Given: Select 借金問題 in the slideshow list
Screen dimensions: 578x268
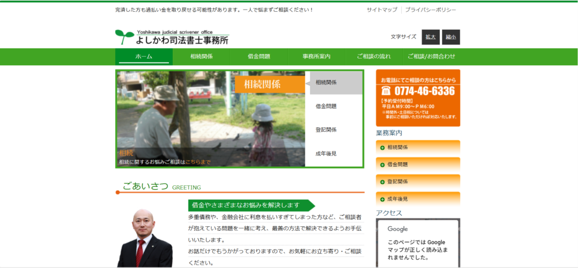Looking at the screenshot, I should click(326, 106).
